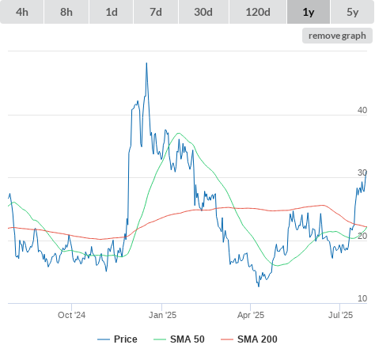The height and width of the screenshot is (360, 375).
Task: Click the remove graph button
Action: tap(337, 36)
